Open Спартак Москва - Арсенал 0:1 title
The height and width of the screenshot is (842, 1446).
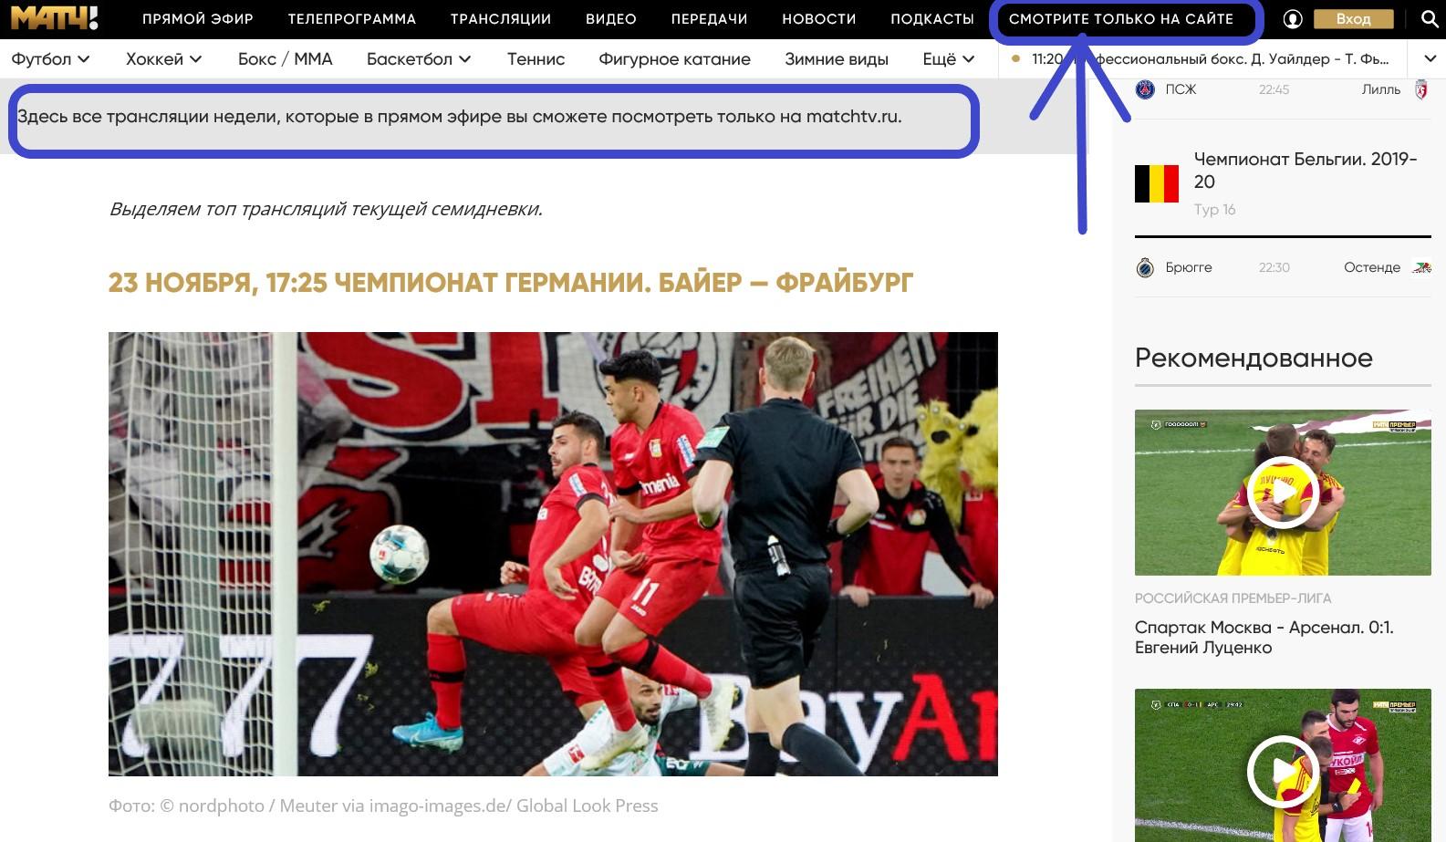coord(1264,638)
